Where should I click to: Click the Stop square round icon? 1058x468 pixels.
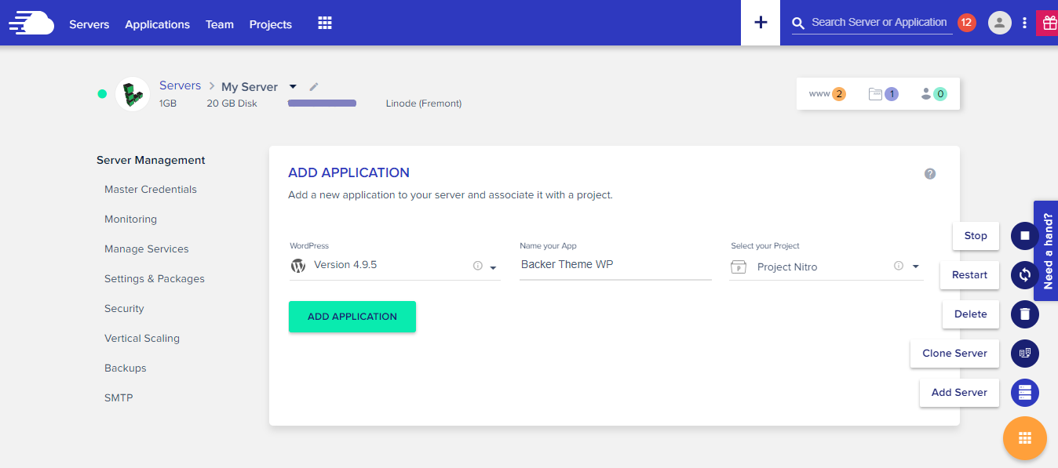click(1025, 236)
